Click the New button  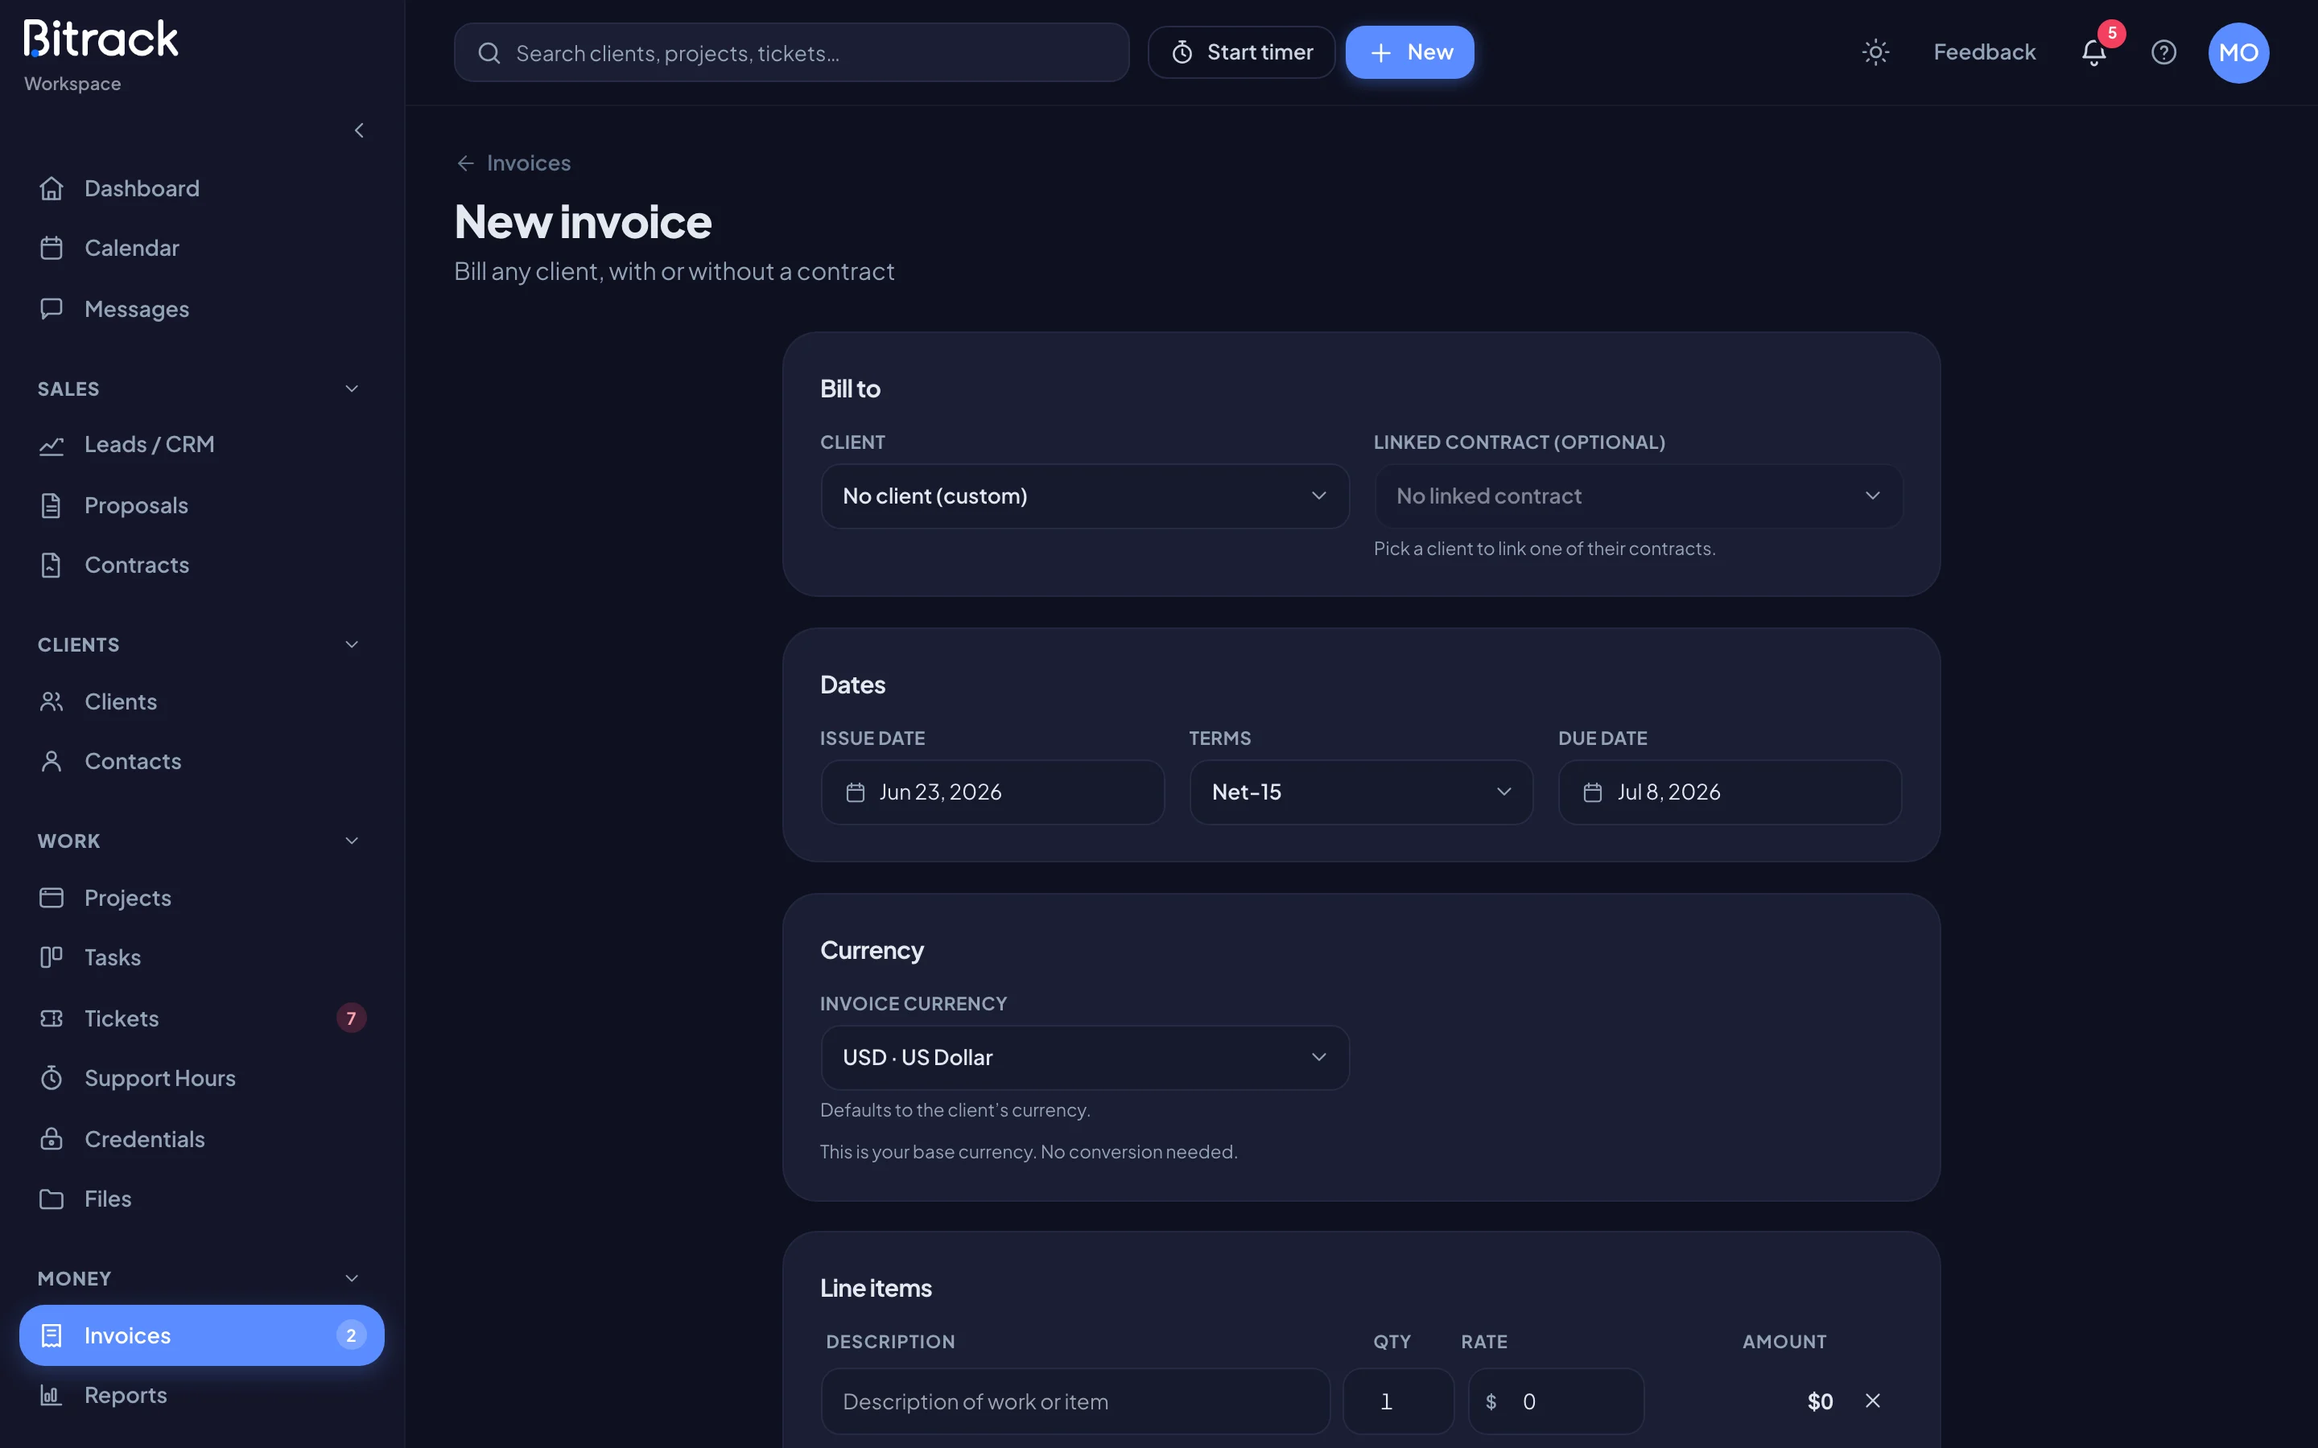pos(1410,52)
